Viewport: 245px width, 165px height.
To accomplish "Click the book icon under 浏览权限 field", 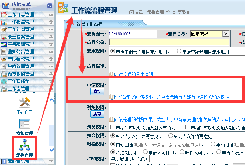I will 112,120.
